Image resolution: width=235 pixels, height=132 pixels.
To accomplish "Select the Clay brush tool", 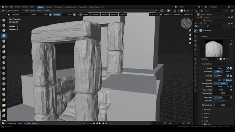I will 4,30.
